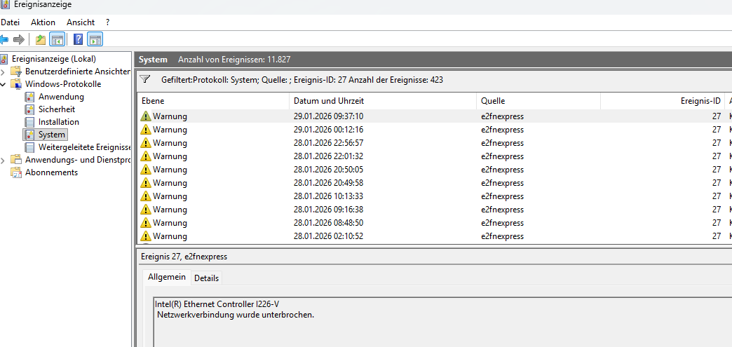This screenshot has width=732, height=347.
Task: Toggle the console tree pane icon
Action: pyautogui.click(x=57, y=40)
